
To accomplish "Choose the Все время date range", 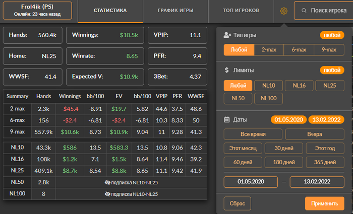I will coord(253,134).
